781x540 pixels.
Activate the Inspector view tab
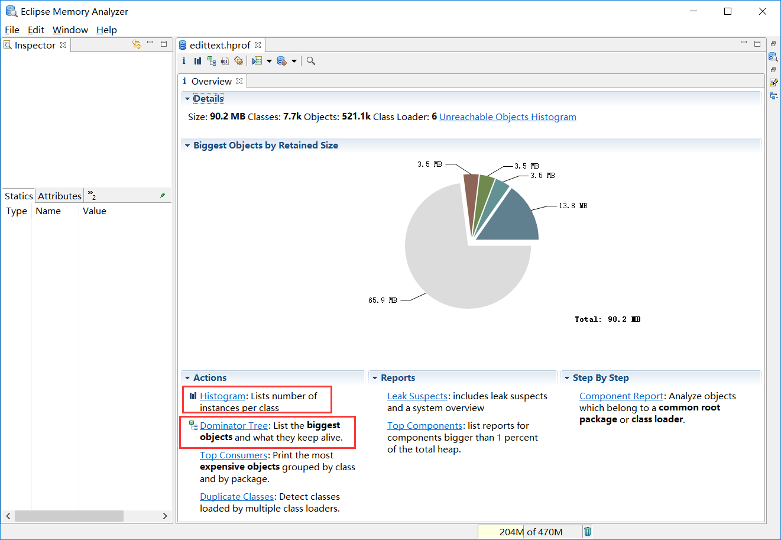pyautogui.click(x=35, y=45)
